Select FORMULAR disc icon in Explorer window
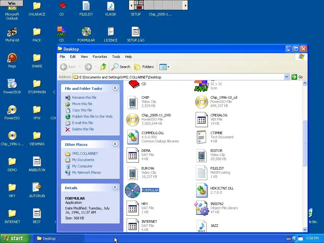Viewport: 324px width, 243px height. click(x=133, y=190)
